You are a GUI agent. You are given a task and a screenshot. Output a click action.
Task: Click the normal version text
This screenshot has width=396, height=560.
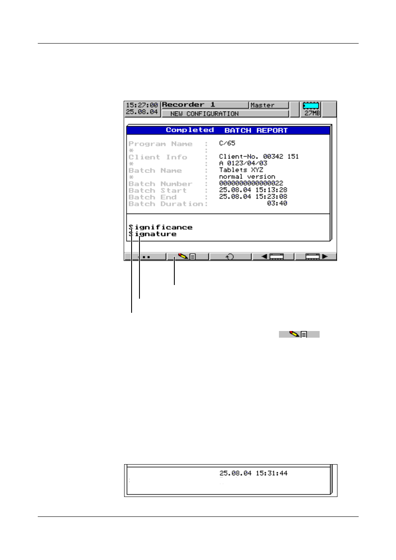[247, 176]
